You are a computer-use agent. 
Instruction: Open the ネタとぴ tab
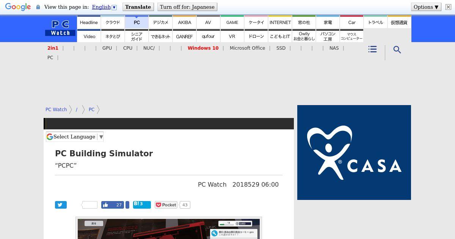click(113, 36)
